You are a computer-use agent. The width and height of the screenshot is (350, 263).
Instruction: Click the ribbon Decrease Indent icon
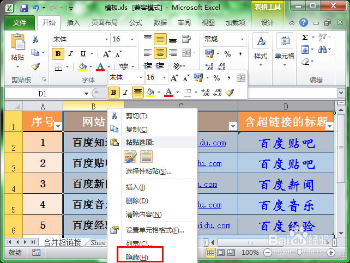148,66
